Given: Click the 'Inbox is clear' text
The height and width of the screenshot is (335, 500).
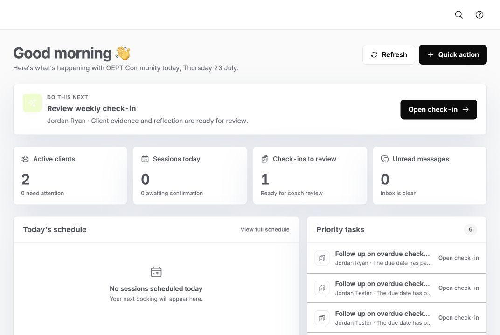Looking at the screenshot, I should coord(398,194).
